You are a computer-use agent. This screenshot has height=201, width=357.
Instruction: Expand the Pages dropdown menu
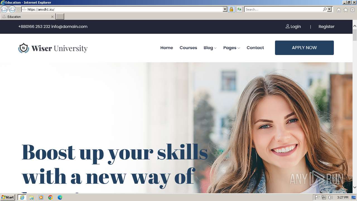click(x=231, y=48)
